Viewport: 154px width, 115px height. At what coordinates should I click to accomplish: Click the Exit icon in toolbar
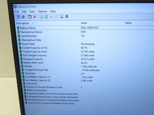click(x=66, y=17)
